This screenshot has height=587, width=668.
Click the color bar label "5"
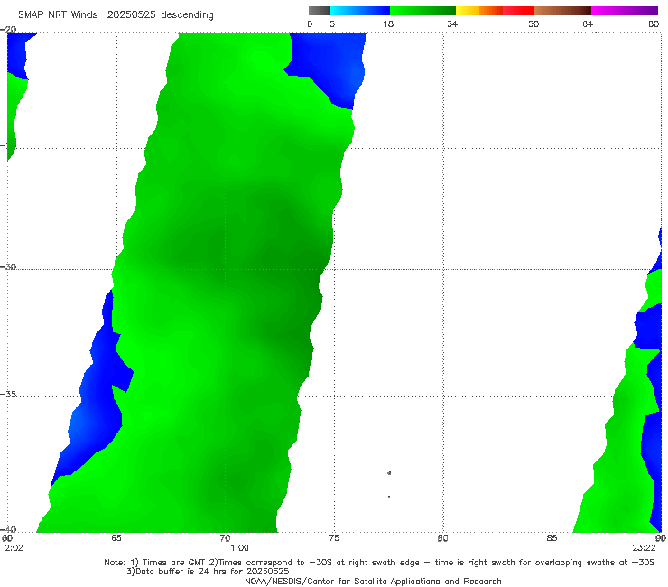coord(332,24)
